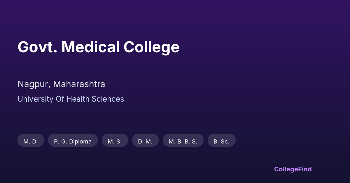This screenshot has width=350, height=183.
Task: Click the M. D. course chip
Action: click(31, 140)
